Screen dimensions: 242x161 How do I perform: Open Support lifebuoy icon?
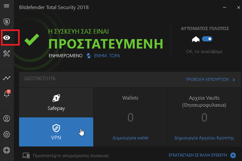coord(7,150)
